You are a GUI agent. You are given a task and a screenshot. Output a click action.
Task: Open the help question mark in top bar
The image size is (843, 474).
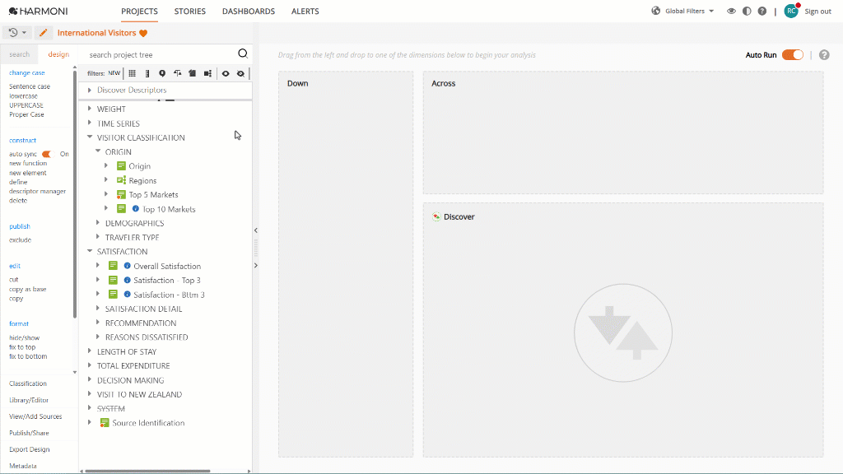point(761,11)
